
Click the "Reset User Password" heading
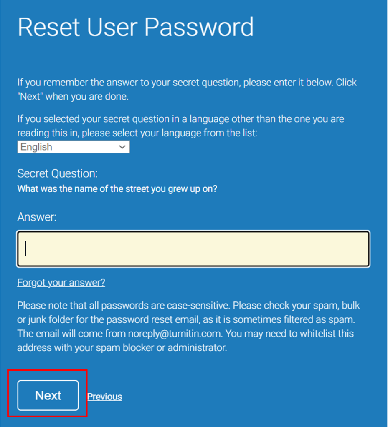tap(135, 27)
